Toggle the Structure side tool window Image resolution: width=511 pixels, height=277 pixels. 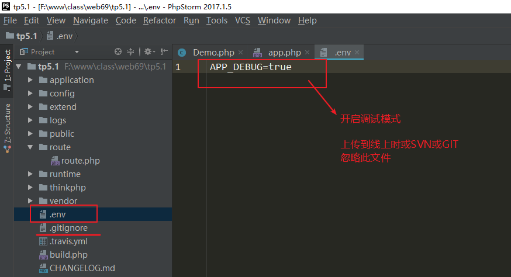point(7,128)
